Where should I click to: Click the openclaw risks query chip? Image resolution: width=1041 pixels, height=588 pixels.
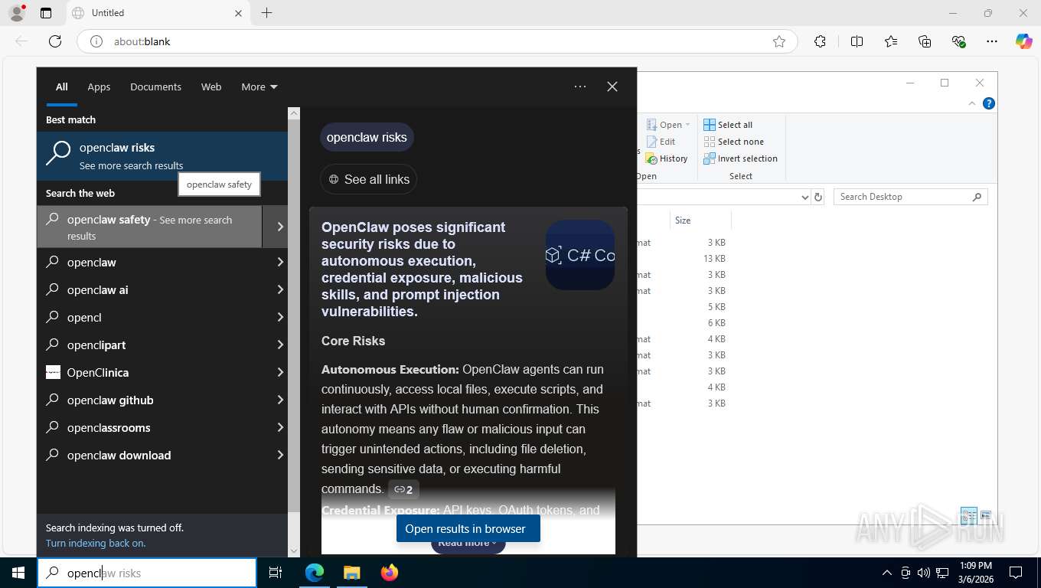(x=367, y=137)
